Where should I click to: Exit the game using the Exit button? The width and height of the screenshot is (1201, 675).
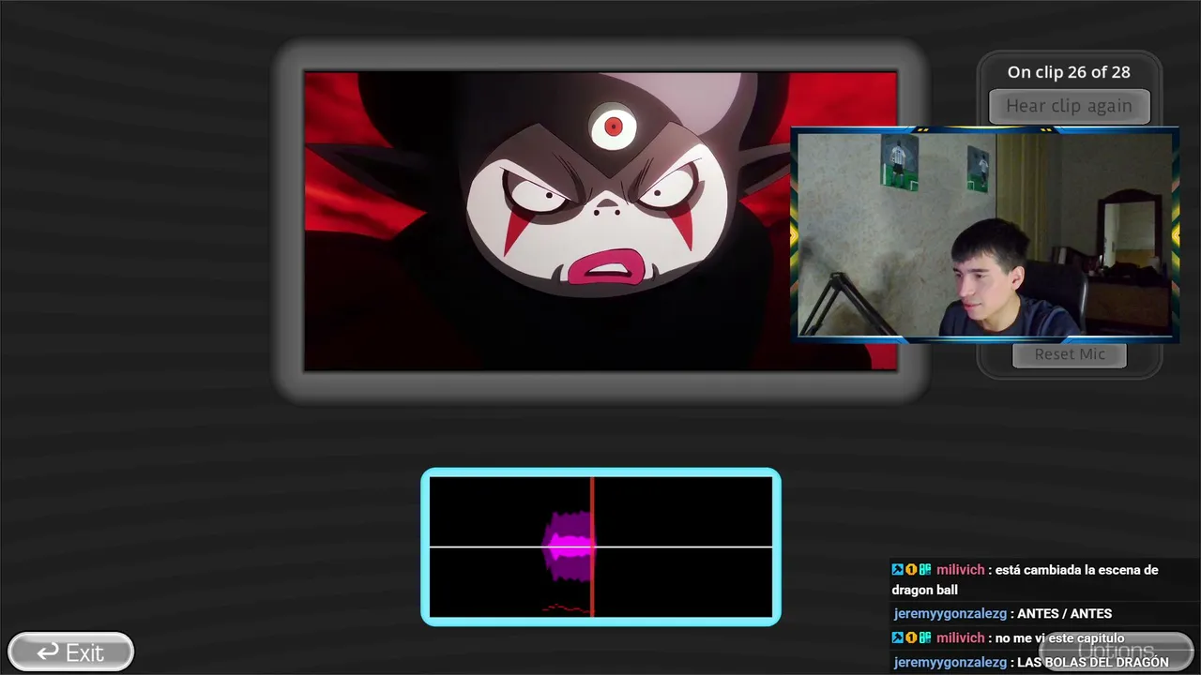(71, 652)
